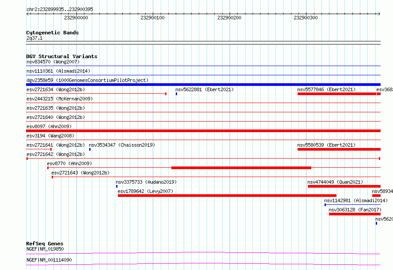Image resolution: width=393 pixels, height=270 pixels.
Task: Click the RefSeq Genes track heading
Action: coord(45,244)
